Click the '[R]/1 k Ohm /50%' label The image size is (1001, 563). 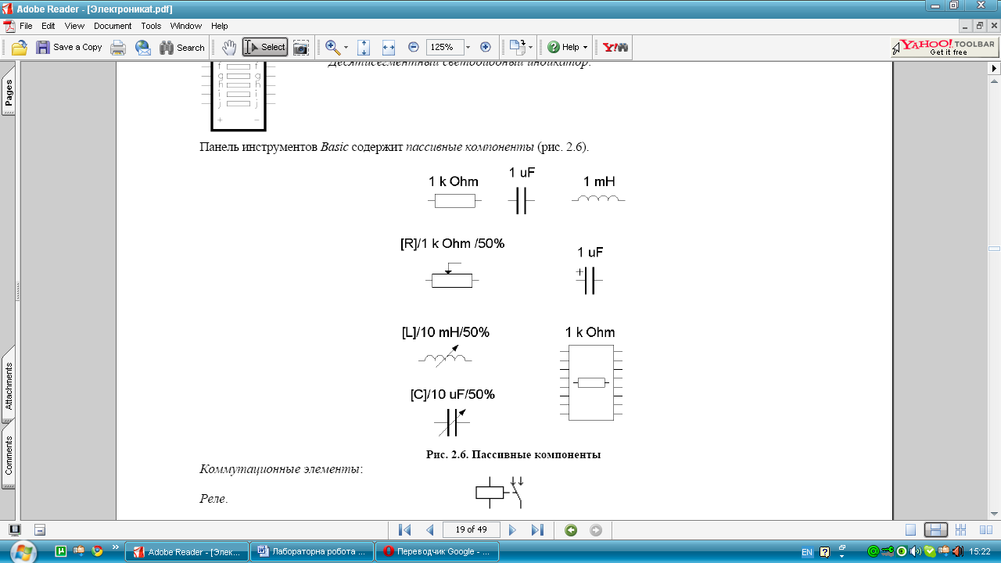pyautogui.click(x=453, y=243)
